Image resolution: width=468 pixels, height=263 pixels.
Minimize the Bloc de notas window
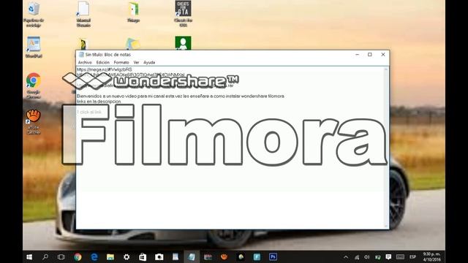(357, 55)
